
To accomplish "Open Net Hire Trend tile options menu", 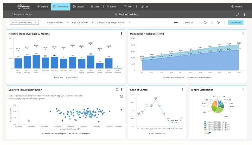I will click(x=121, y=34).
